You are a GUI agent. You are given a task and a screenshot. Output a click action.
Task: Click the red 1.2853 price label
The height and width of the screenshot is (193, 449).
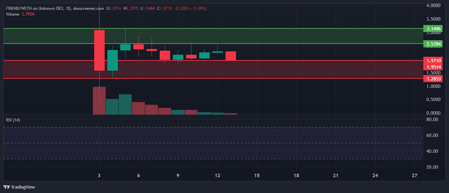tap(433, 78)
